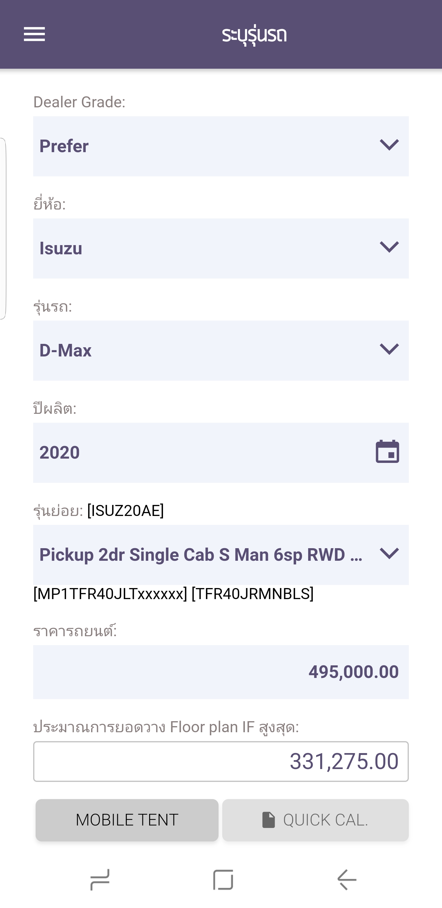Tap the Android back arrow
Image resolution: width=442 pixels, height=908 pixels.
pos(347,879)
